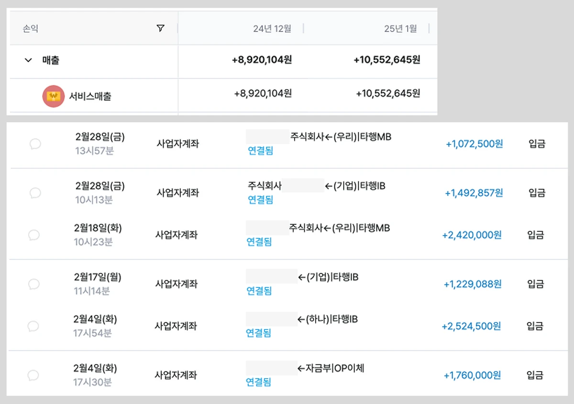Select the 서비스매출 category row
Image resolution: width=574 pixels, height=404 pixels.
click(222, 96)
